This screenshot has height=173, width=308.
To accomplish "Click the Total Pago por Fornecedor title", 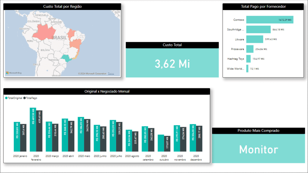I will pyautogui.click(x=263, y=7).
